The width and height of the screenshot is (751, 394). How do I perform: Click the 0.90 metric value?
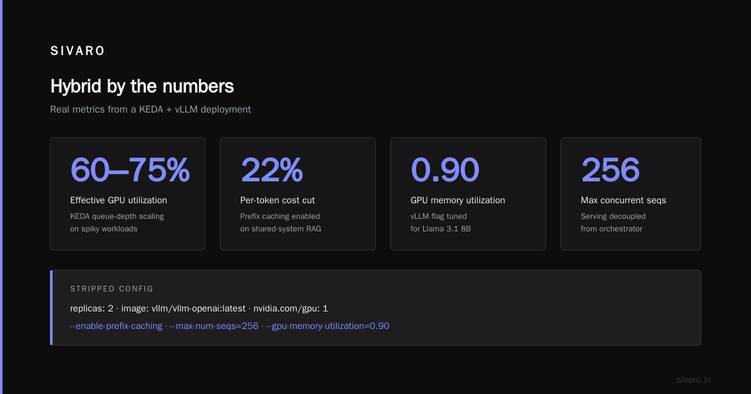point(445,170)
